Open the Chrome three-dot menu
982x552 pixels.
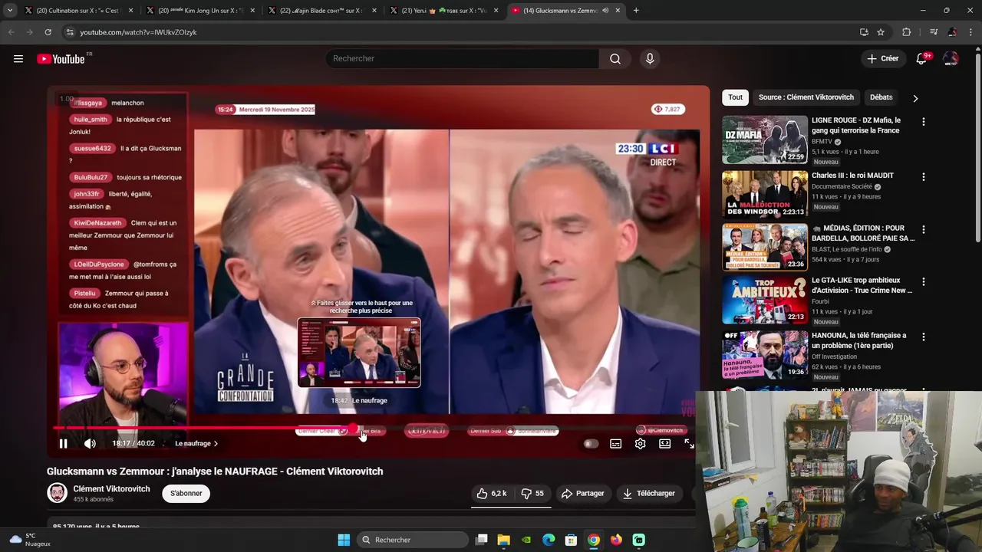971,32
